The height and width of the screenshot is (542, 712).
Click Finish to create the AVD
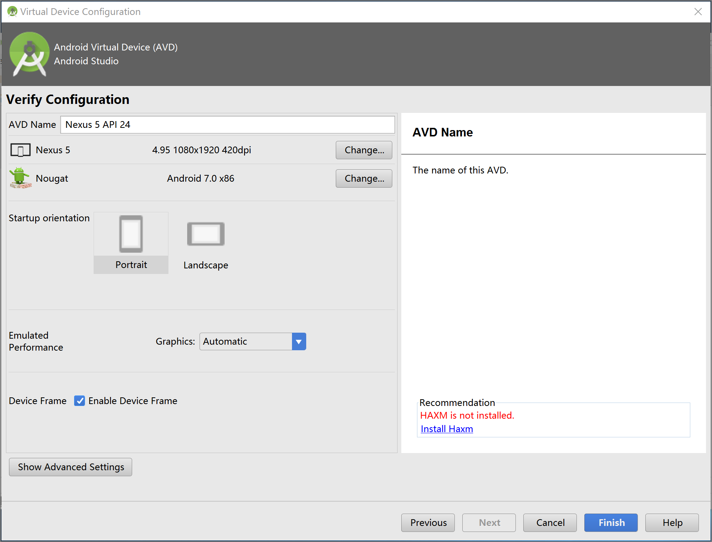click(611, 523)
